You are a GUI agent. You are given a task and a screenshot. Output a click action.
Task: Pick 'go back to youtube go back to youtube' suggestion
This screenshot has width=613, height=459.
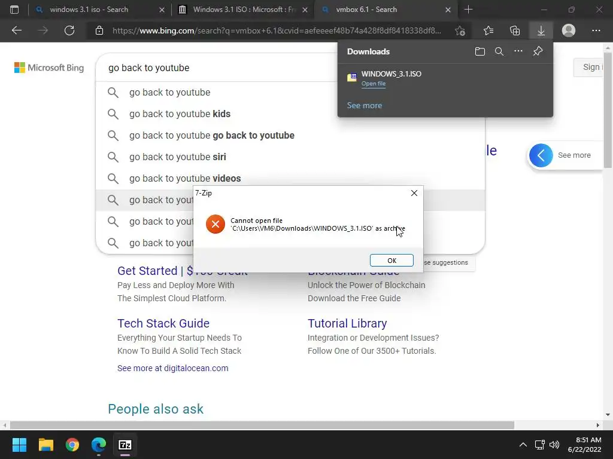(x=290, y=136)
